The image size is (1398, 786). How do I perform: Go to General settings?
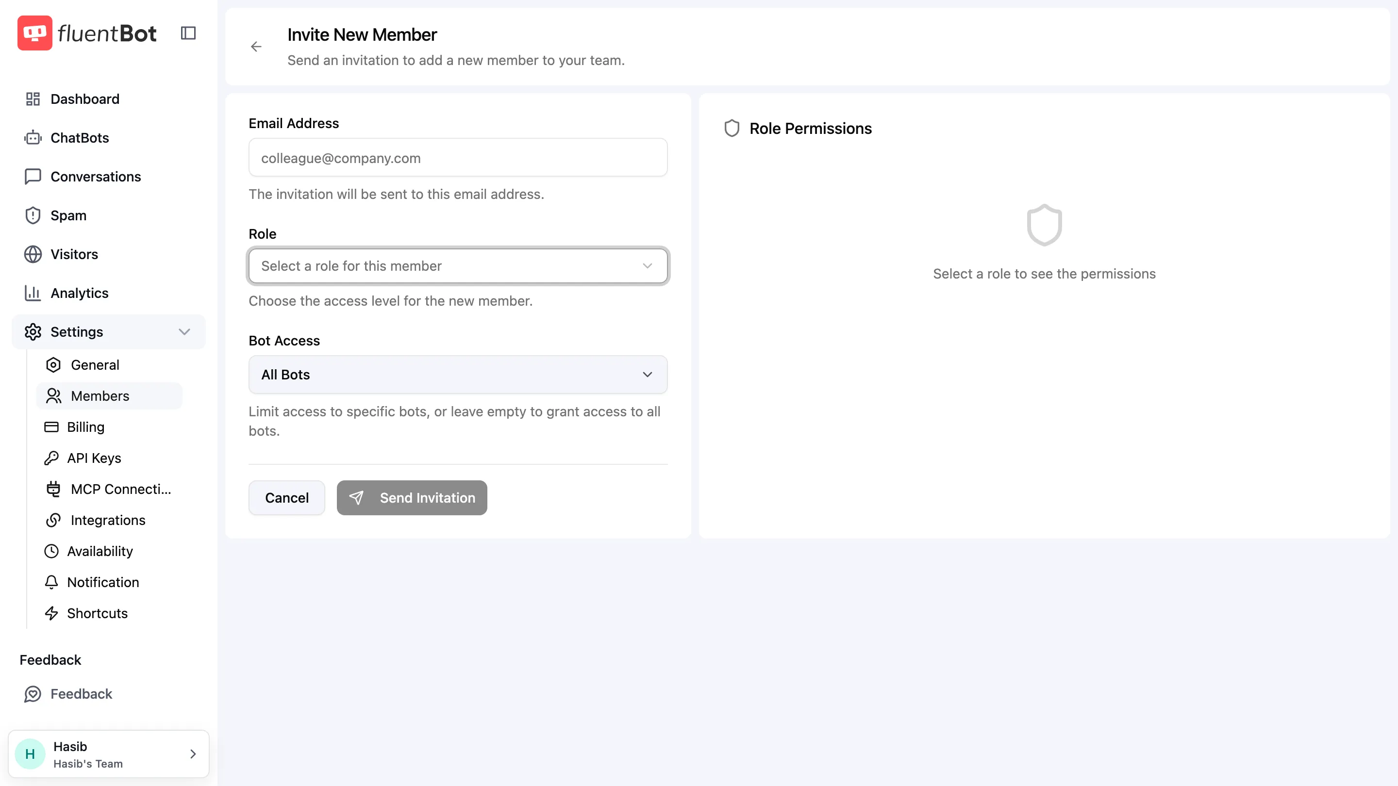tap(109, 365)
